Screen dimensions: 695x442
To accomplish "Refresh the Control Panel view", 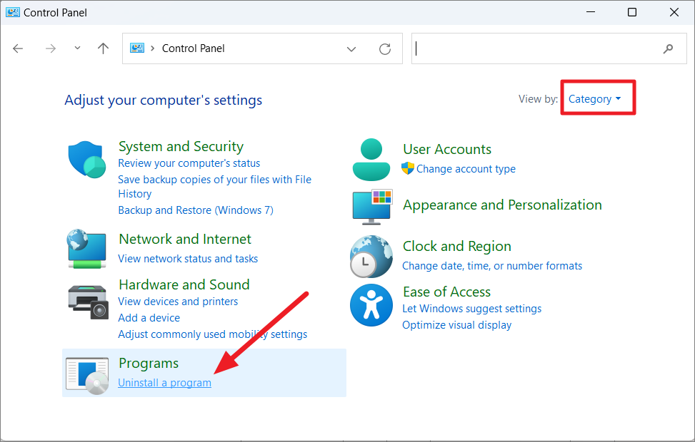I will point(385,48).
